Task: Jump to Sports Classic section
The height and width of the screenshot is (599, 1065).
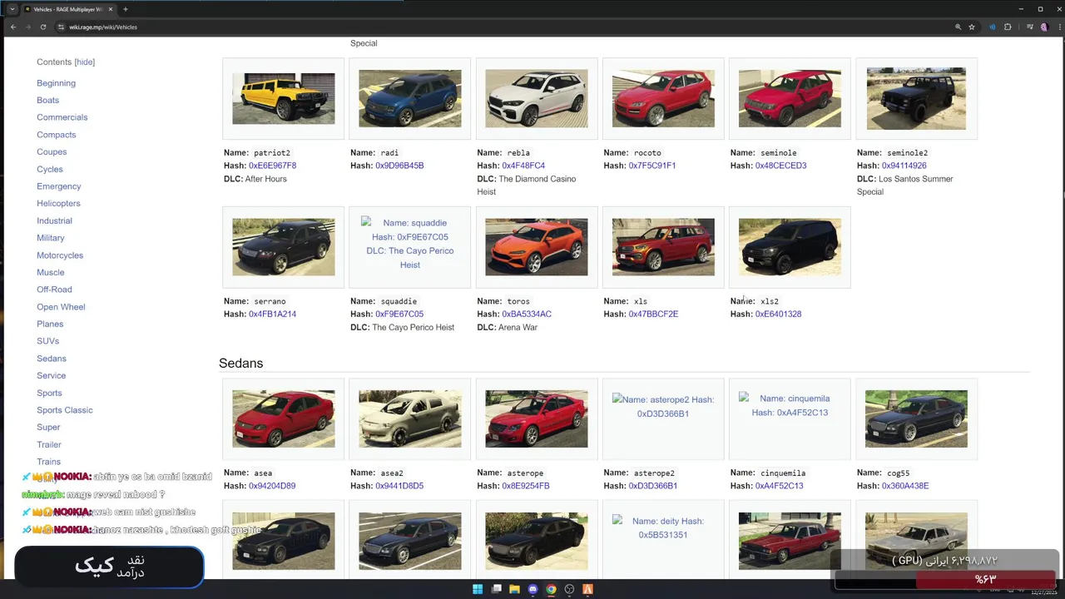Action: point(65,410)
